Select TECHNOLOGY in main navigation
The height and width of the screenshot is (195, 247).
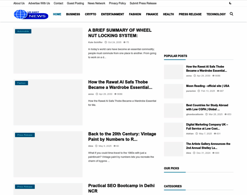coord(216,14)
